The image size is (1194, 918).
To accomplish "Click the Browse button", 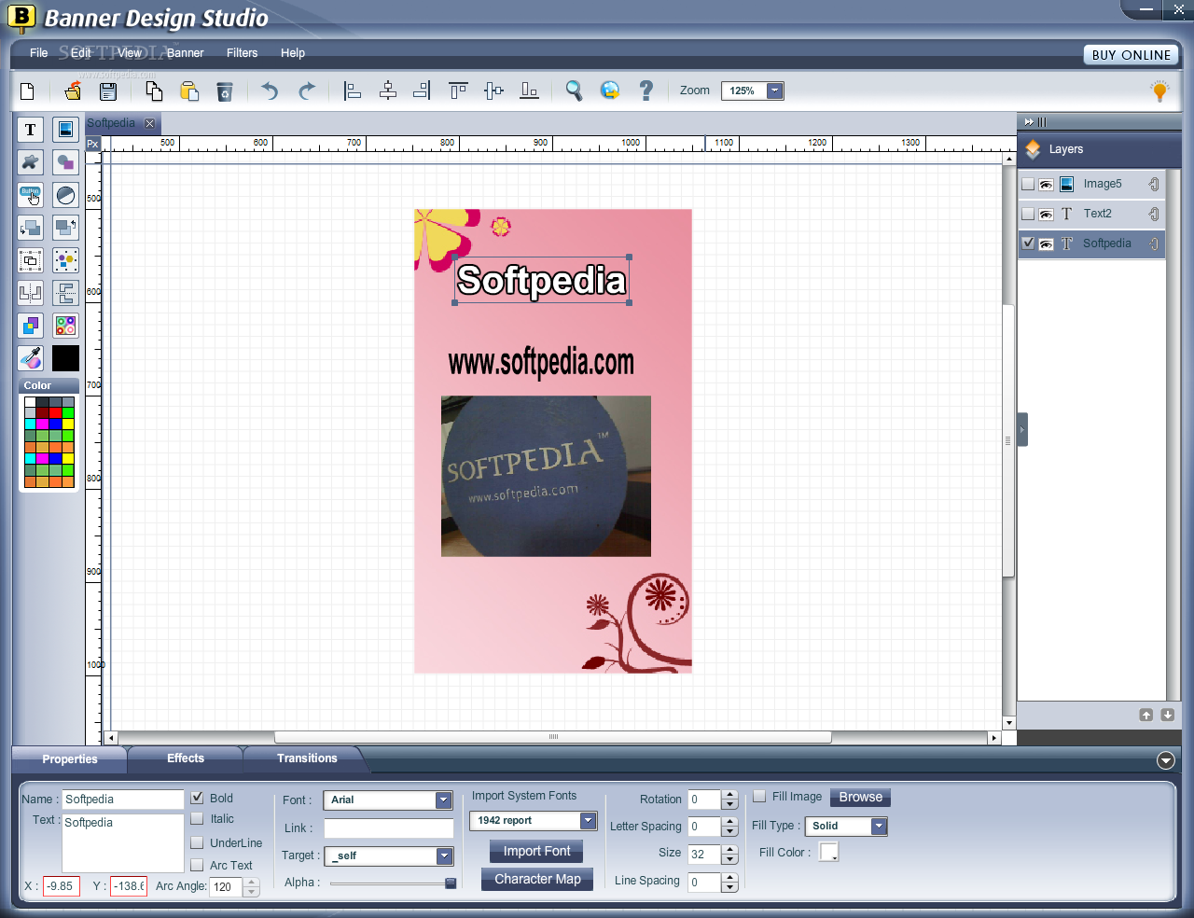I will click(x=860, y=798).
